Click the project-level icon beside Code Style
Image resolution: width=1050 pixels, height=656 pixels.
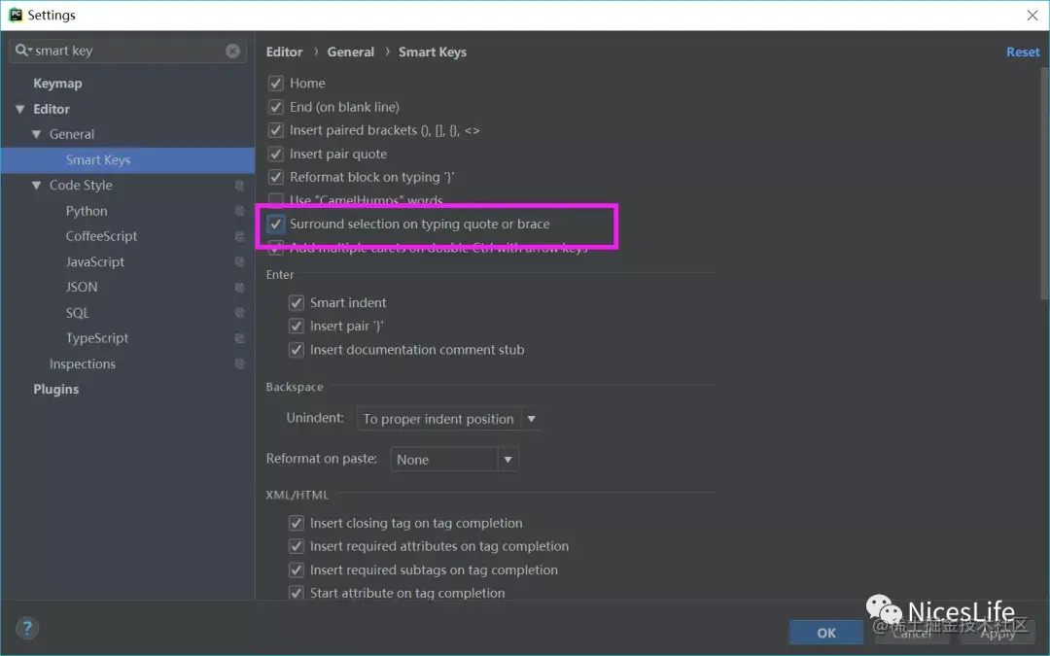[239, 186]
